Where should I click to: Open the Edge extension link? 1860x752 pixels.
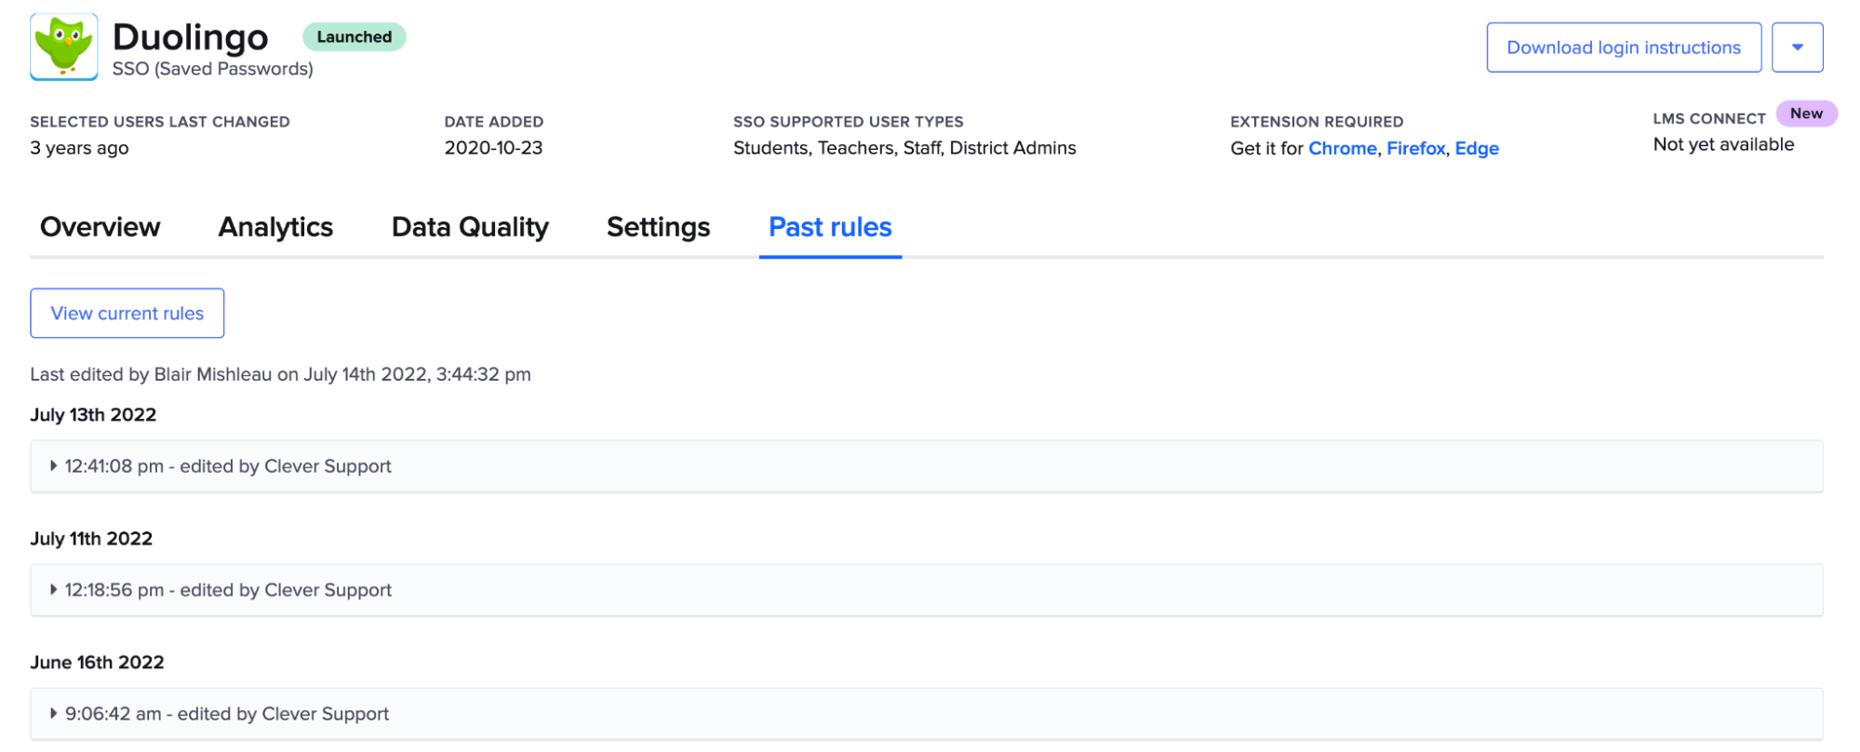[1477, 148]
